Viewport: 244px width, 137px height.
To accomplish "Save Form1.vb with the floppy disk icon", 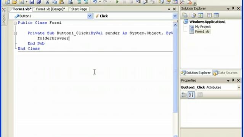I will coord(32,2).
